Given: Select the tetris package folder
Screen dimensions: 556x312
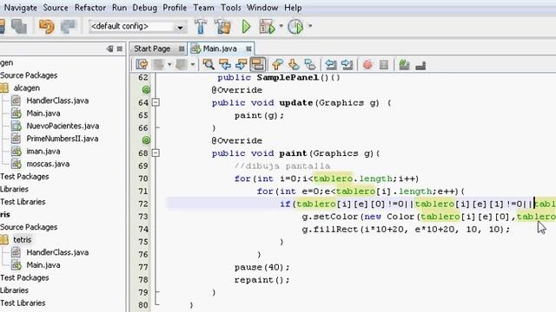Looking at the screenshot, I should (23, 240).
